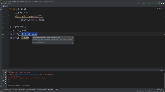Open run configuration wrench icon

point(3,75)
